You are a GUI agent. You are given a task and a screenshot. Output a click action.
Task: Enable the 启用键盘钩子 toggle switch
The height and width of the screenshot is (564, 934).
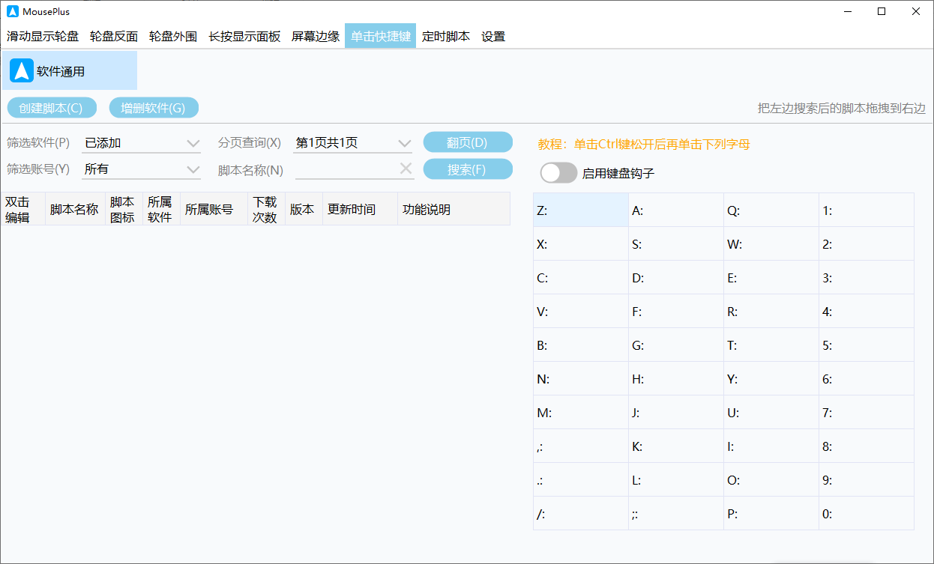558,173
